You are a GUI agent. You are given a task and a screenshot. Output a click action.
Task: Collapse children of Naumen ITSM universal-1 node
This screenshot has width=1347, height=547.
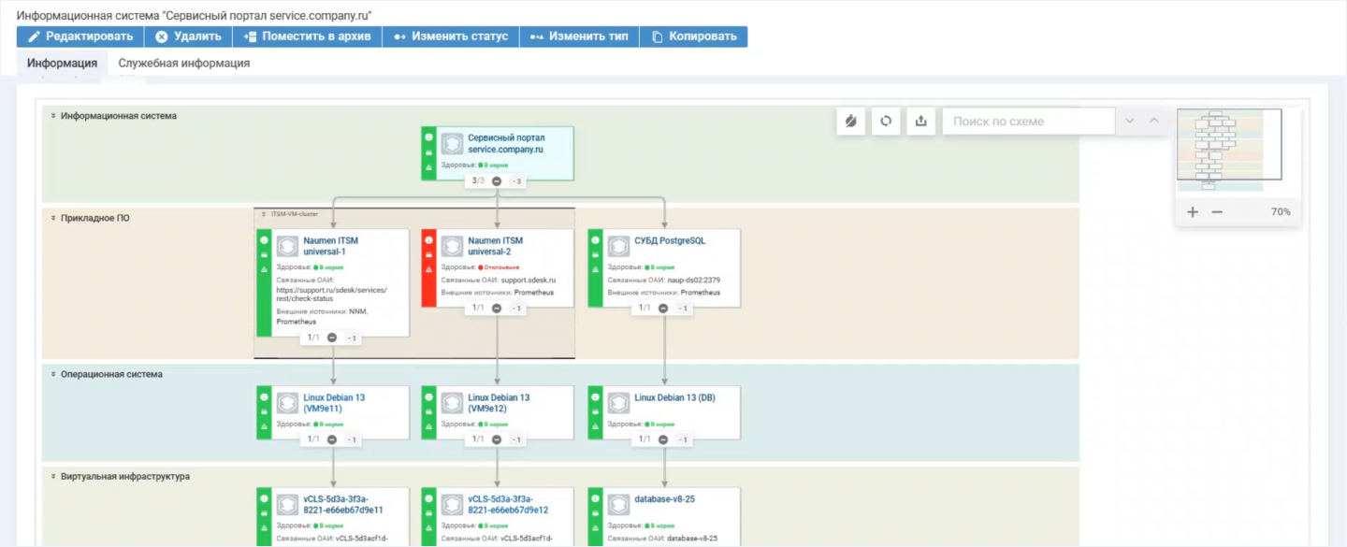tap(332, 338)
